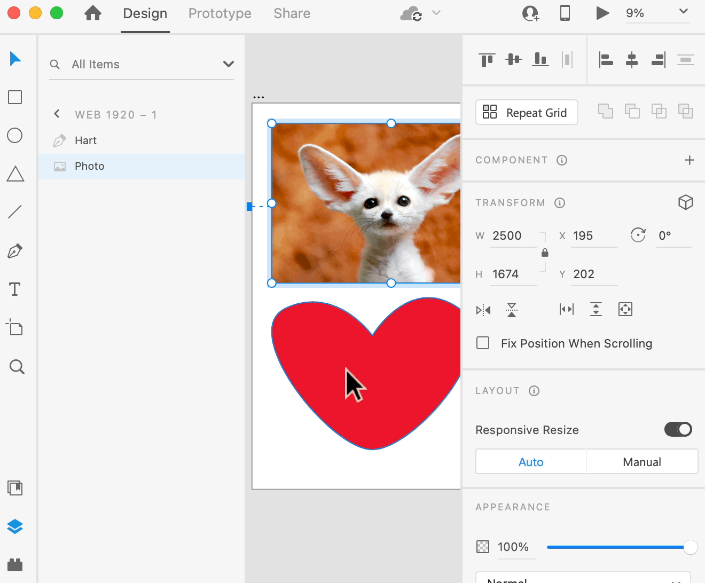The width and height of the screenshot is (705, 583).
Task: Go to the Home screen
Action: click(x=93, y=13)
